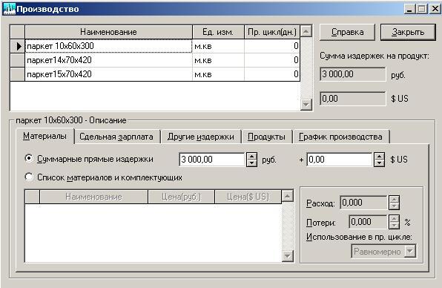Increase the Расход value
Image resolution: width=442 pixels, height=288 pixels.
coord(394,199)
